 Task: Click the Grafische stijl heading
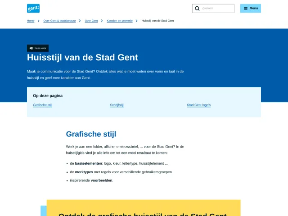(x=91, y=134)
